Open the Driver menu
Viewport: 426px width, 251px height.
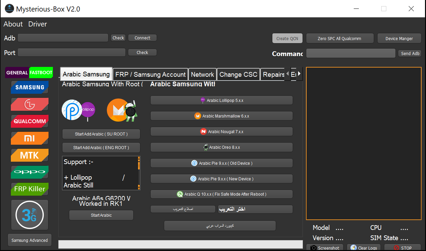(x=37, y=24)
